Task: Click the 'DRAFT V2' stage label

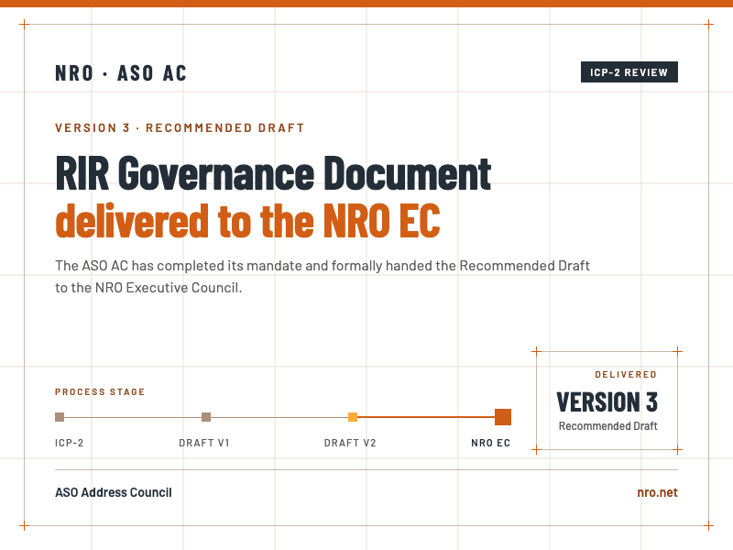Action: click(x=350, y=443)
